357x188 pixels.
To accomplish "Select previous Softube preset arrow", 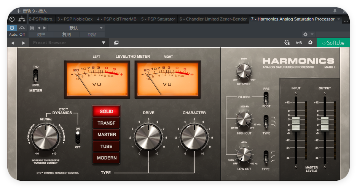I will (x=13, y=43).
